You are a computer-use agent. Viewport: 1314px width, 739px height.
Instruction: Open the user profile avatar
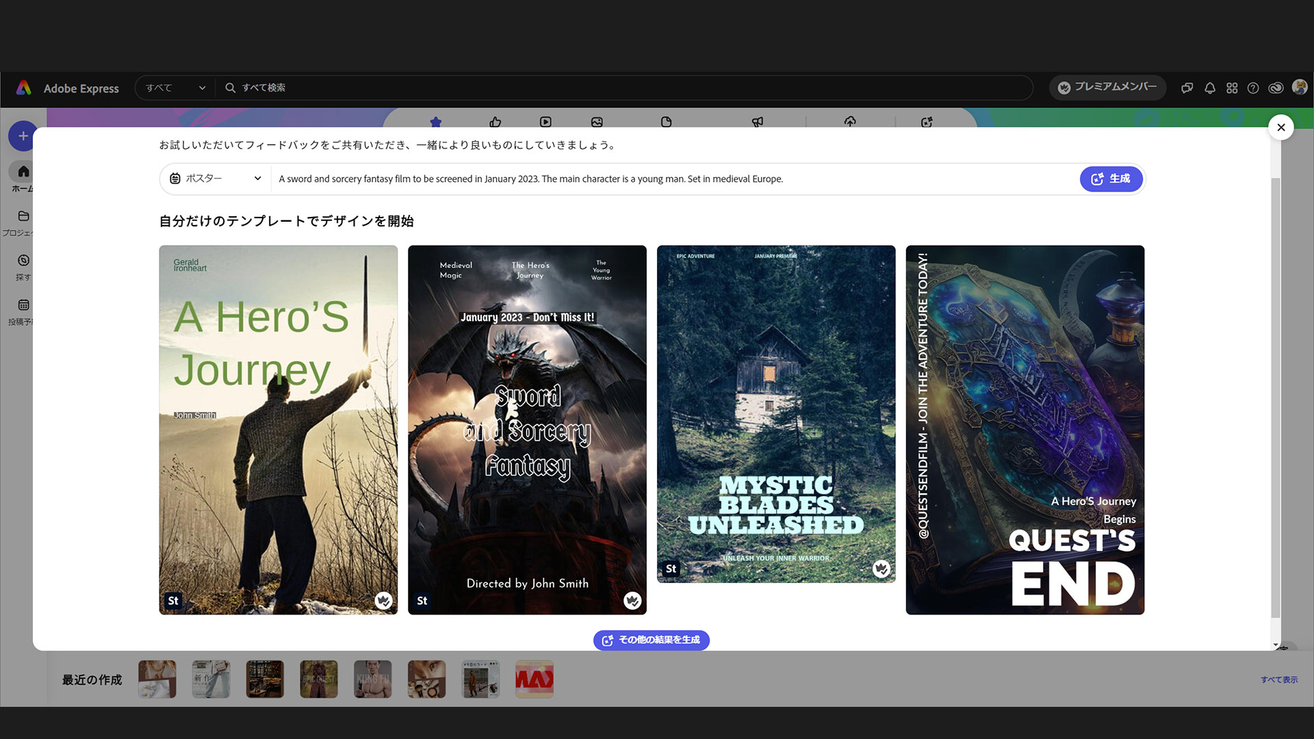click(1299, 87)
